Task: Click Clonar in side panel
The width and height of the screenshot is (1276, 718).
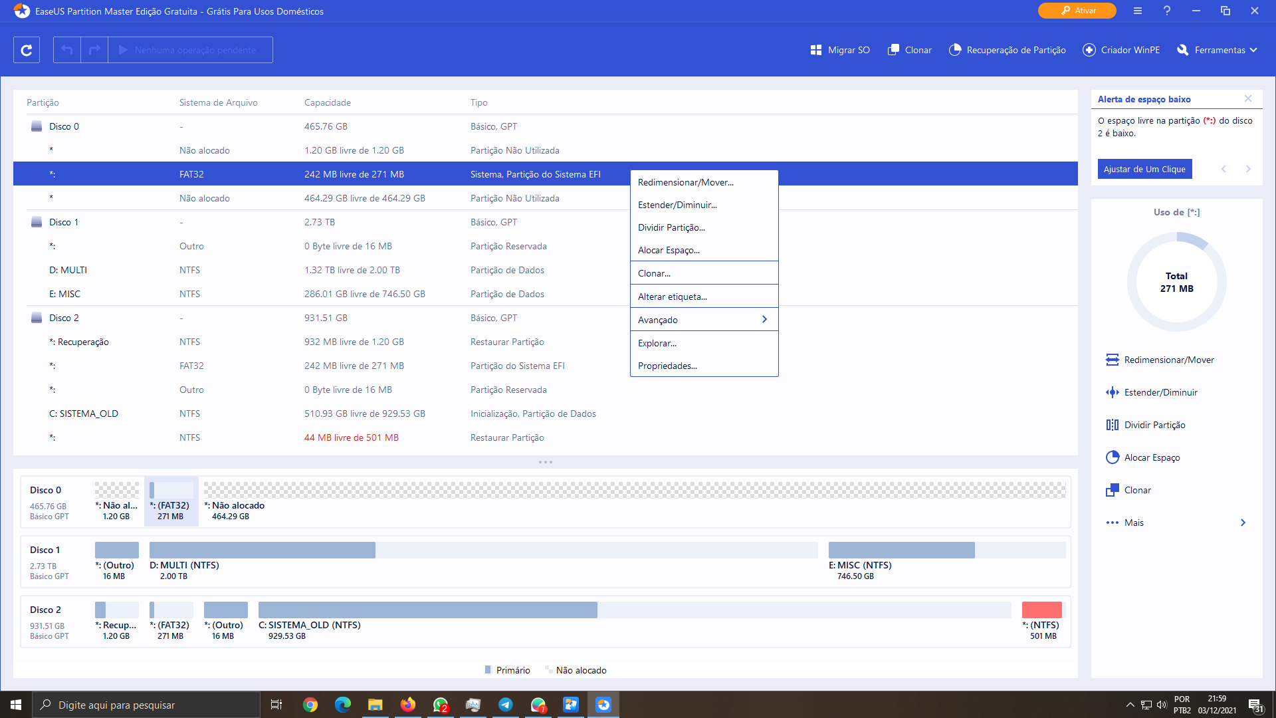Action: pyautogui.click(x=1128, y=490)
